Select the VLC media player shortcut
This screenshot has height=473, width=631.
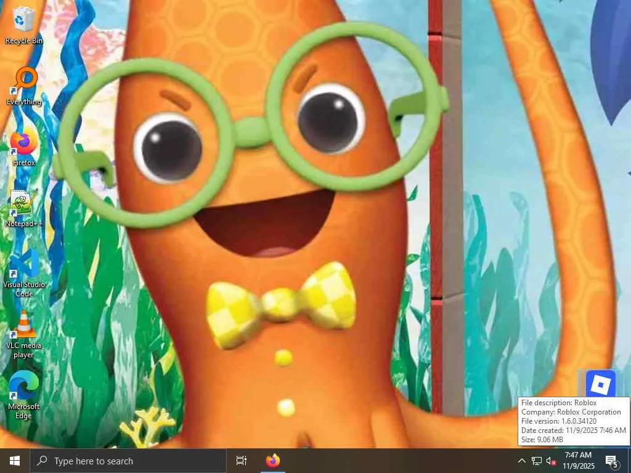[x=23, y=334]
